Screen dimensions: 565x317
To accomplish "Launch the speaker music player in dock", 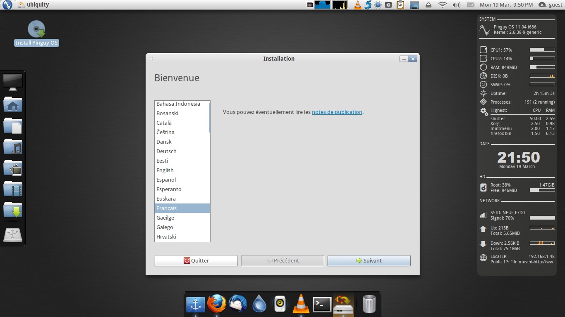I will (x=280, y=305).
